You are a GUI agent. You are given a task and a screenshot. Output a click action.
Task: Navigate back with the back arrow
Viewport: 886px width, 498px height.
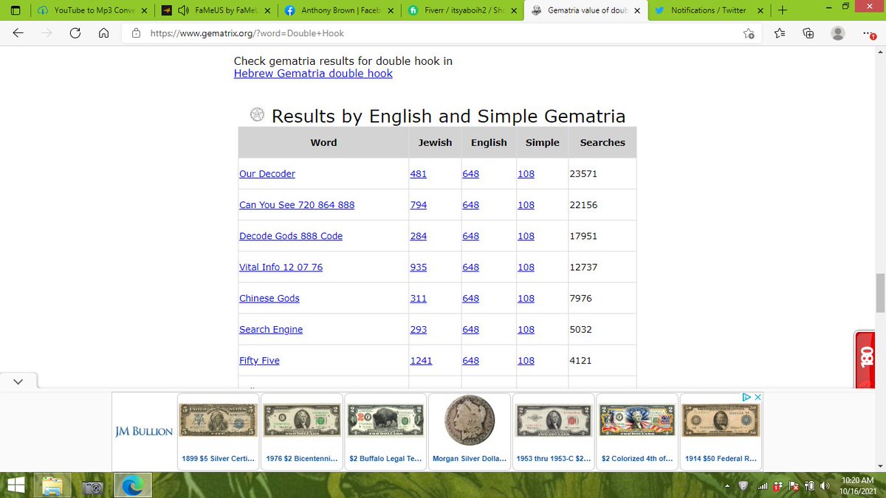[16, 33]
